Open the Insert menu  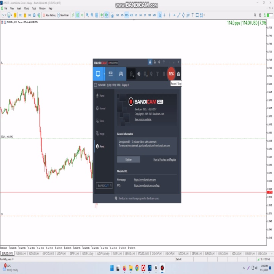point(19,8)
